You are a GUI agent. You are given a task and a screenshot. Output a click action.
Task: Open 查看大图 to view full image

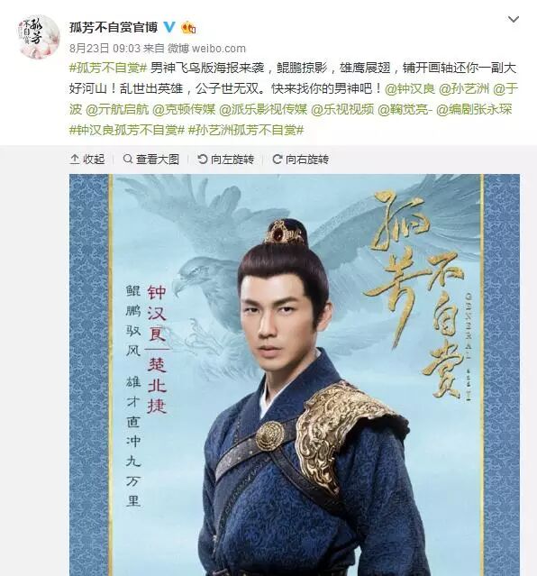(x=151, y=159)
